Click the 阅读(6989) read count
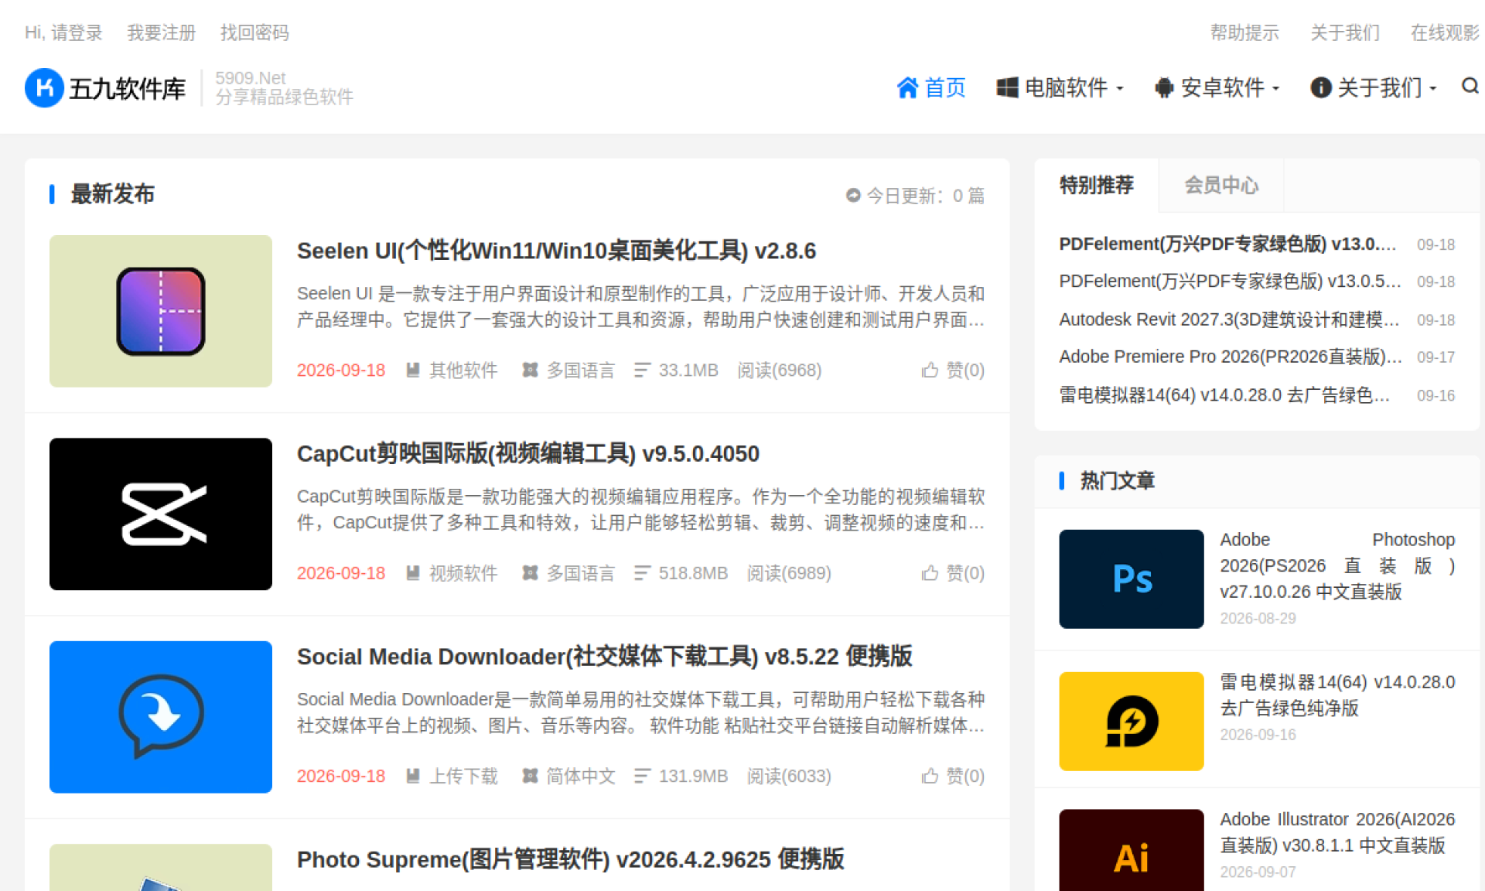Screen dimensions: 1485x891 (x=789, y=573)
